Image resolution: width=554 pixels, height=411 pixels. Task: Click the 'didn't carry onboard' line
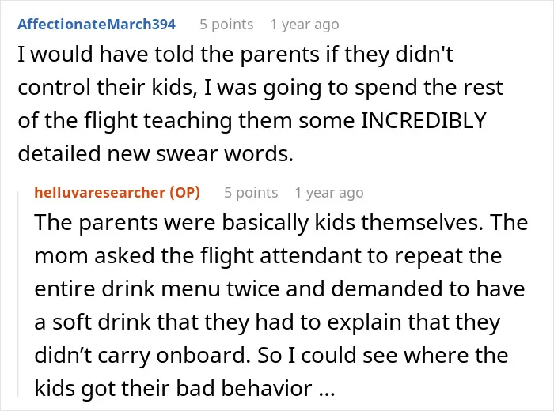(x=271, y=355)
